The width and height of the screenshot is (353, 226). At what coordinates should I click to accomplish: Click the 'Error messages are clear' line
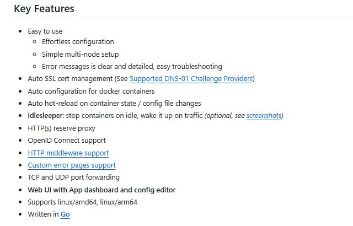(x=132, y=66)
